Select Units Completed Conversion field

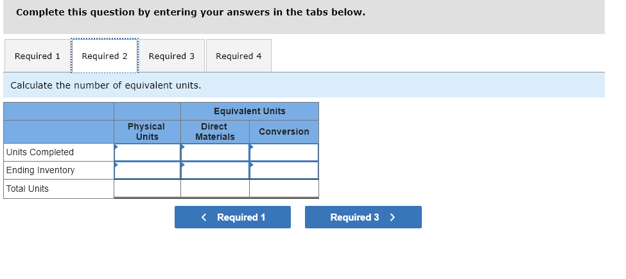coord(284,152)
